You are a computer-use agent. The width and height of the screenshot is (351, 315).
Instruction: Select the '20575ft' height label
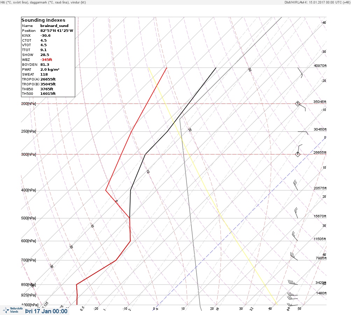[x=320, y=188]
